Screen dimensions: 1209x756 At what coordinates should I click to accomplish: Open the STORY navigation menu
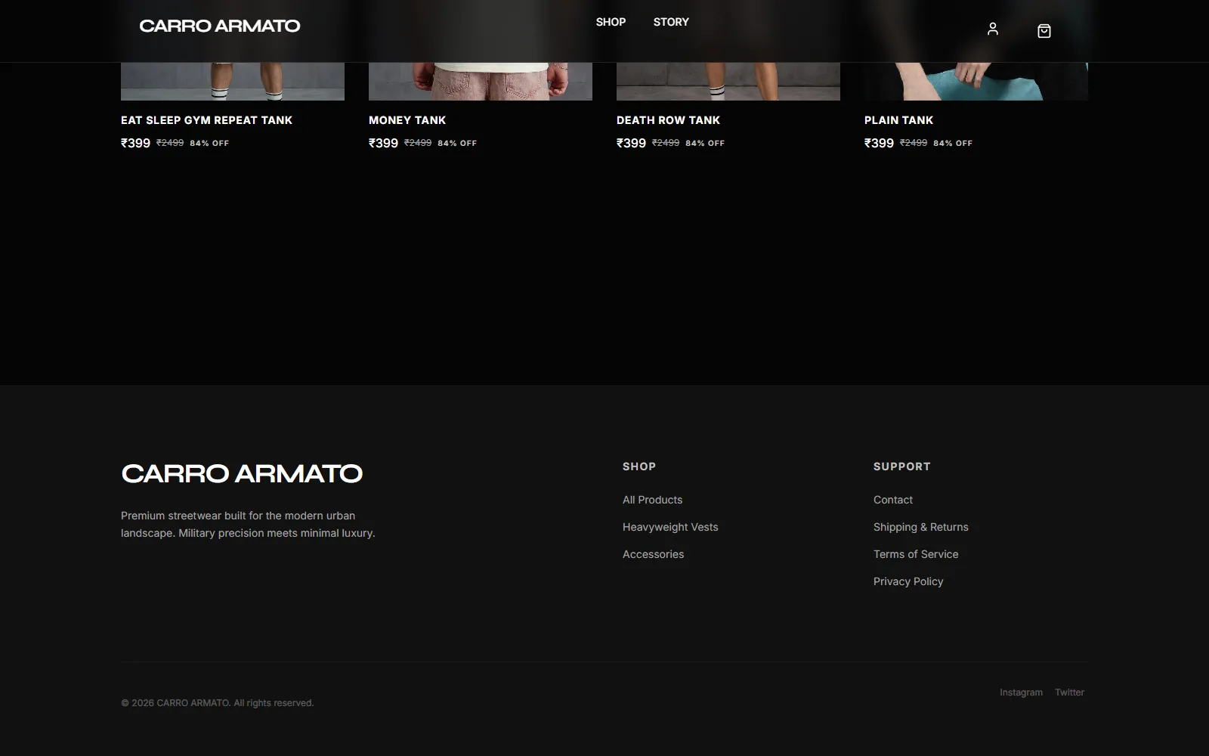click(671, 22)
